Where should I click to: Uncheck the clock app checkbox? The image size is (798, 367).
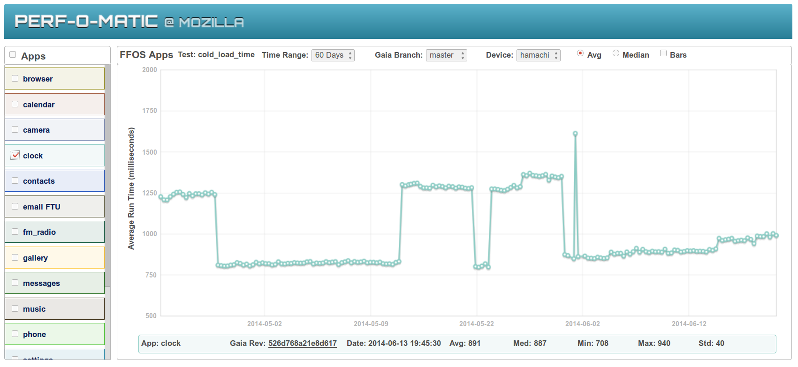point(15,155)
